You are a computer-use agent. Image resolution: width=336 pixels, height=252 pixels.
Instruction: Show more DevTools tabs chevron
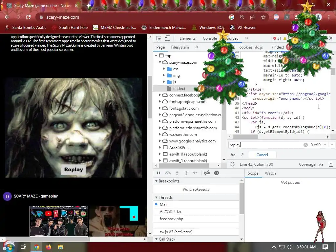coord(246,38)
